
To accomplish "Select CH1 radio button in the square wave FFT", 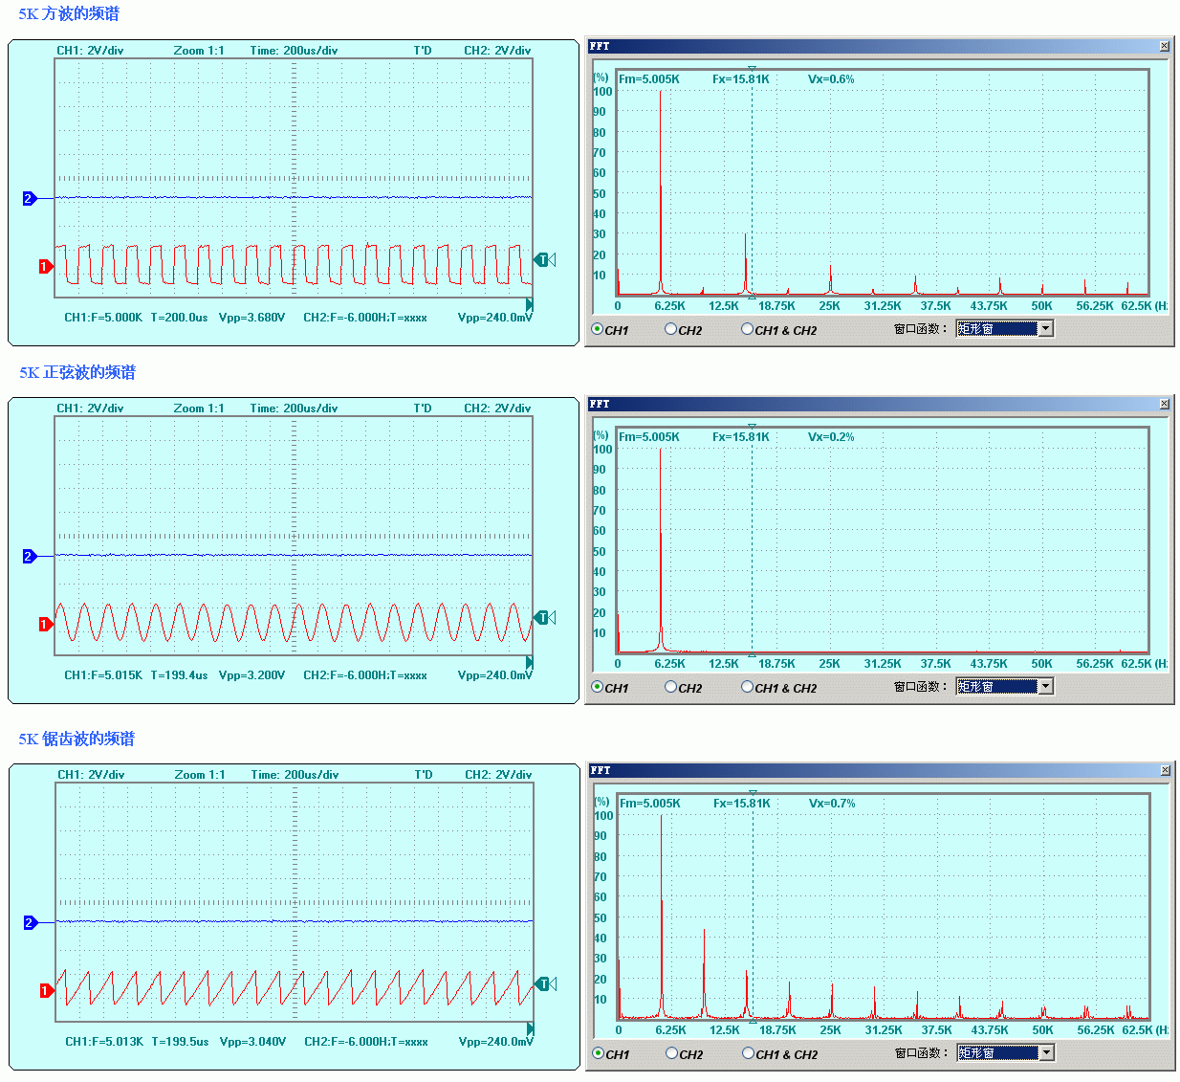I will coord(598,329).
